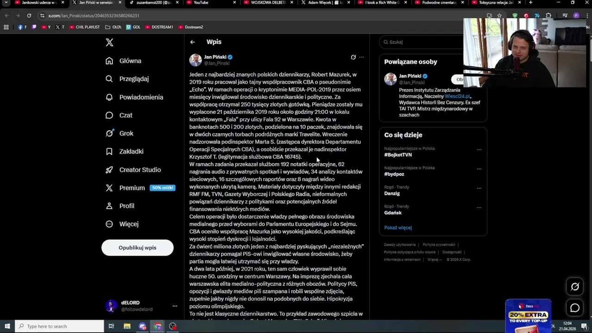Click the 50% zniżki badge
Screen dimensions: 592x333
[x=162, y=188]
